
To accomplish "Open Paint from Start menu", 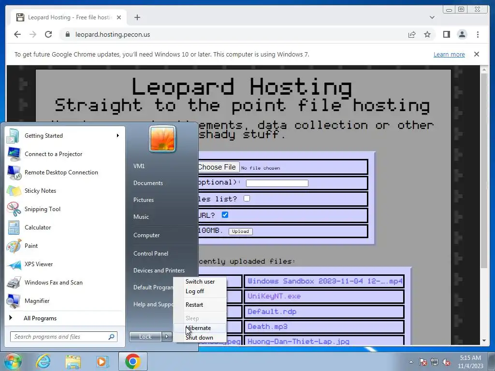I will tap(65, 246).
